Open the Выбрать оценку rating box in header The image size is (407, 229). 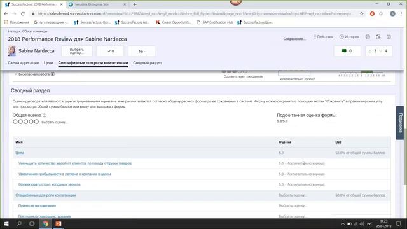77,51
